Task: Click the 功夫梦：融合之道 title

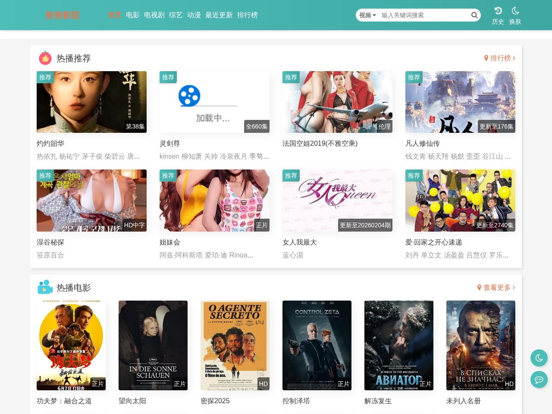Action: click(64, 401)
